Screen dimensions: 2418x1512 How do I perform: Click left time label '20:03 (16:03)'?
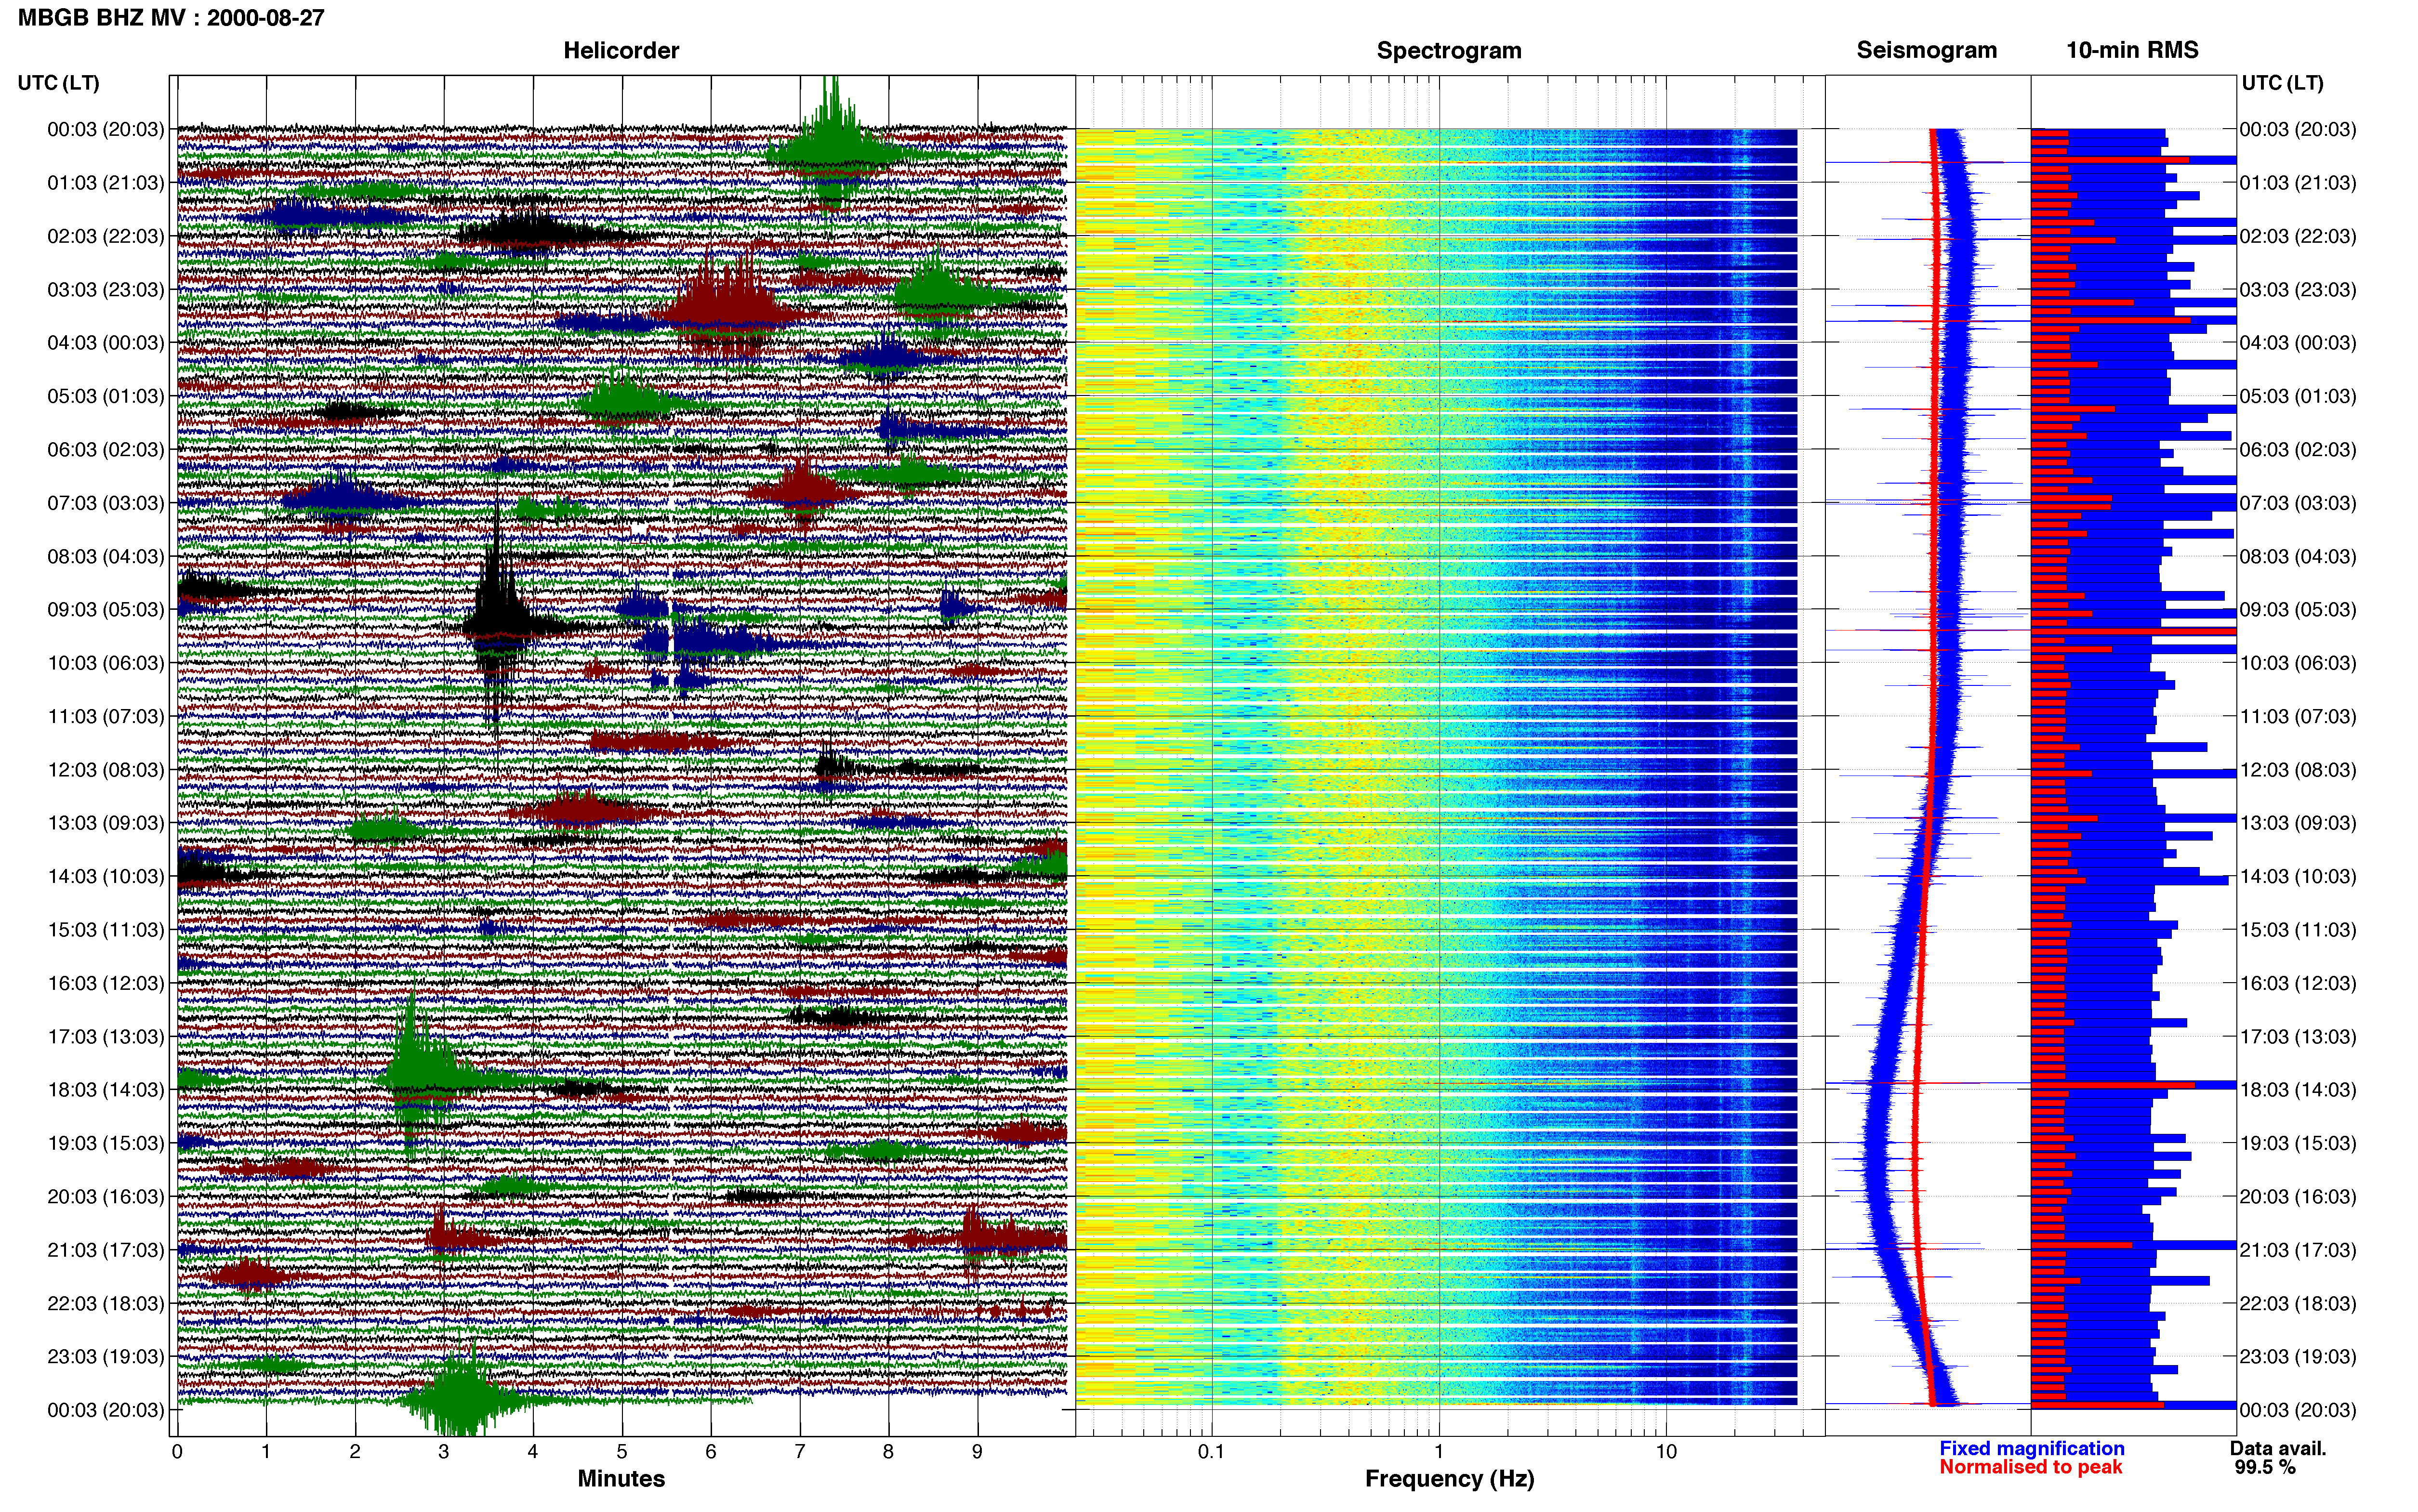[105, 1197]
